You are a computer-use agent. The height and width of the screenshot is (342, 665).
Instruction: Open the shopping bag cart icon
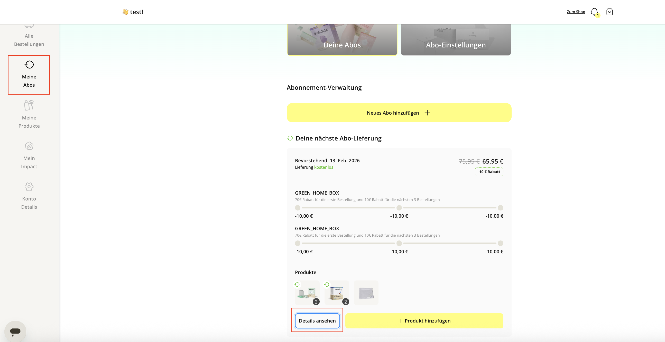(x=609, y=12)
